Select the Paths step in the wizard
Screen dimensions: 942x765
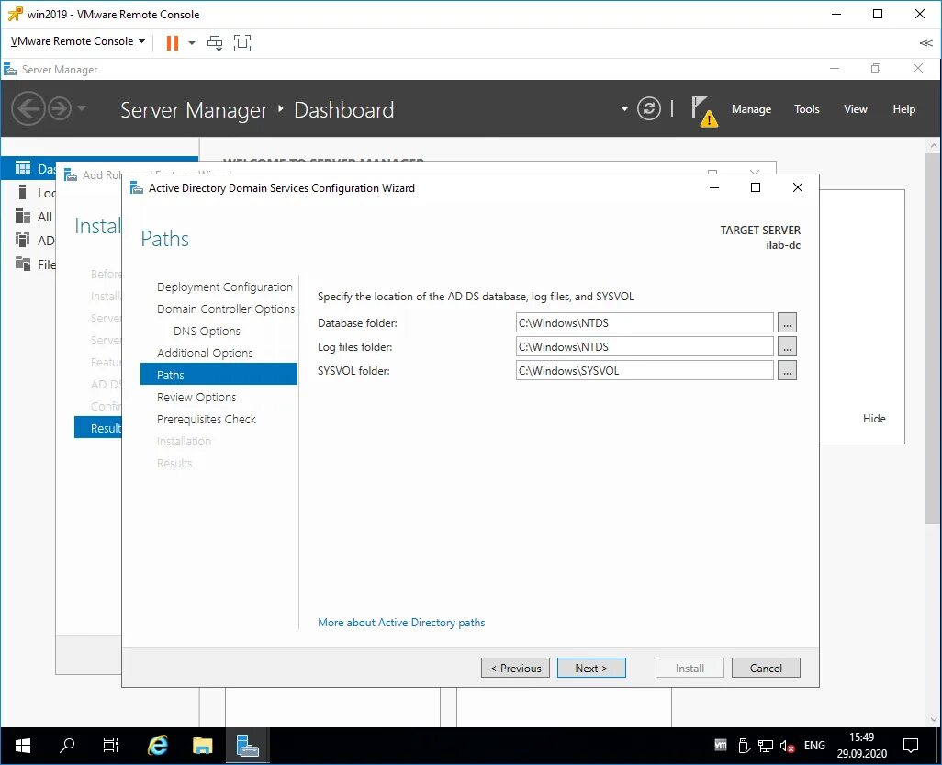click(219, 375)
